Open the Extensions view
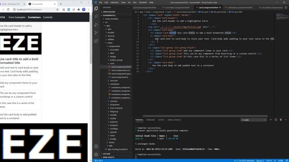The image size is (289, 162). (96, 41)
